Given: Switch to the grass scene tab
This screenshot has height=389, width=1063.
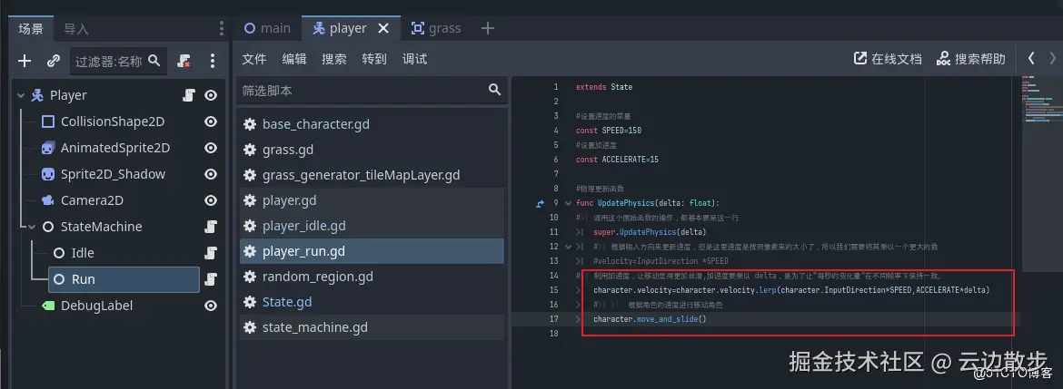Looking at the screenshot, I should 435,28.
